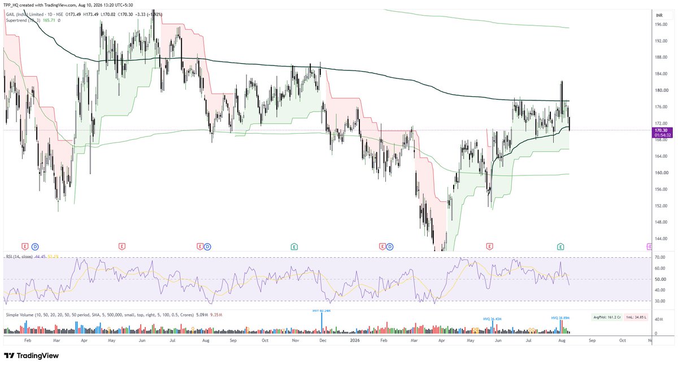This screenshot has height=366, width=678.
Task: Click the red earnings marker under February 2025
Action: tap(24, 246)
